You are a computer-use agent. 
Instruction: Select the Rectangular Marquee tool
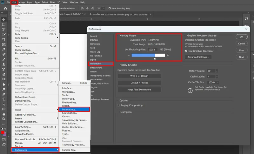pyautogui.click(x=3, y=24)
